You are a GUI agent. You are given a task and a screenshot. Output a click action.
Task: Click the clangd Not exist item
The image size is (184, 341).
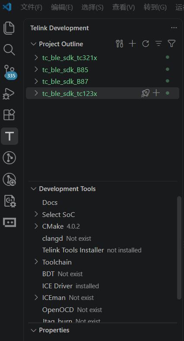point(67,238)
